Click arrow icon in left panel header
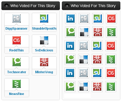Screen dimensions: 122x101 pyautogui.click(x=7, y=6)
